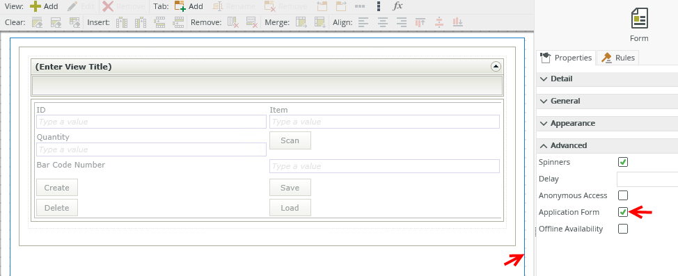
Task: Click the Remove column icon
Action: coord(233,22)
